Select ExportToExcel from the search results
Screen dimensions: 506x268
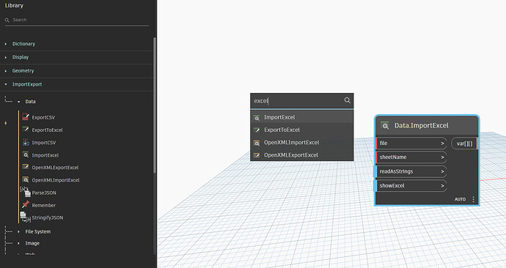[x=301, y=130]
